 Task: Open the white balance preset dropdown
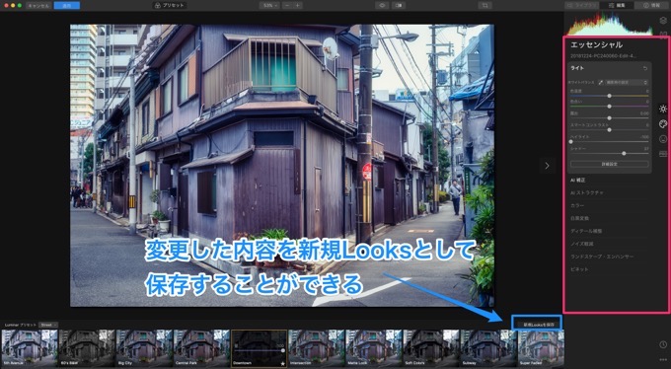[x=627, y=82]
